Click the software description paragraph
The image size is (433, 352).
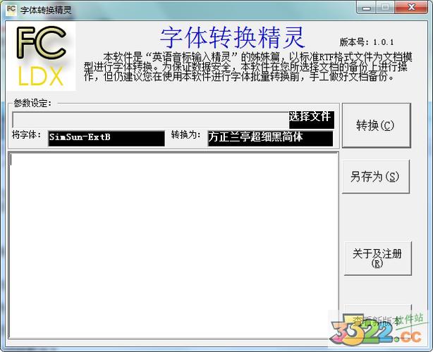(248, 67)
